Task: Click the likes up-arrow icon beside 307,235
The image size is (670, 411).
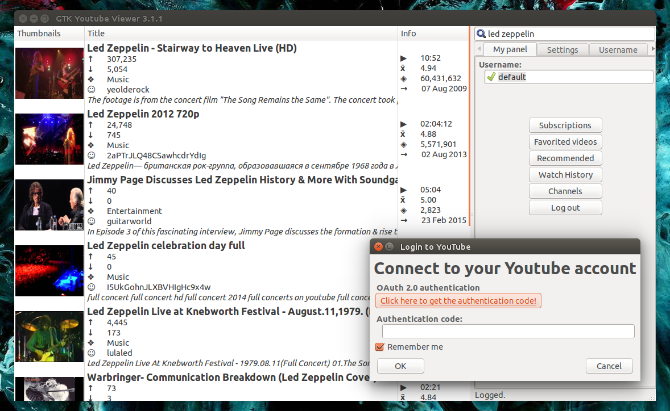Action: (90, 59)
